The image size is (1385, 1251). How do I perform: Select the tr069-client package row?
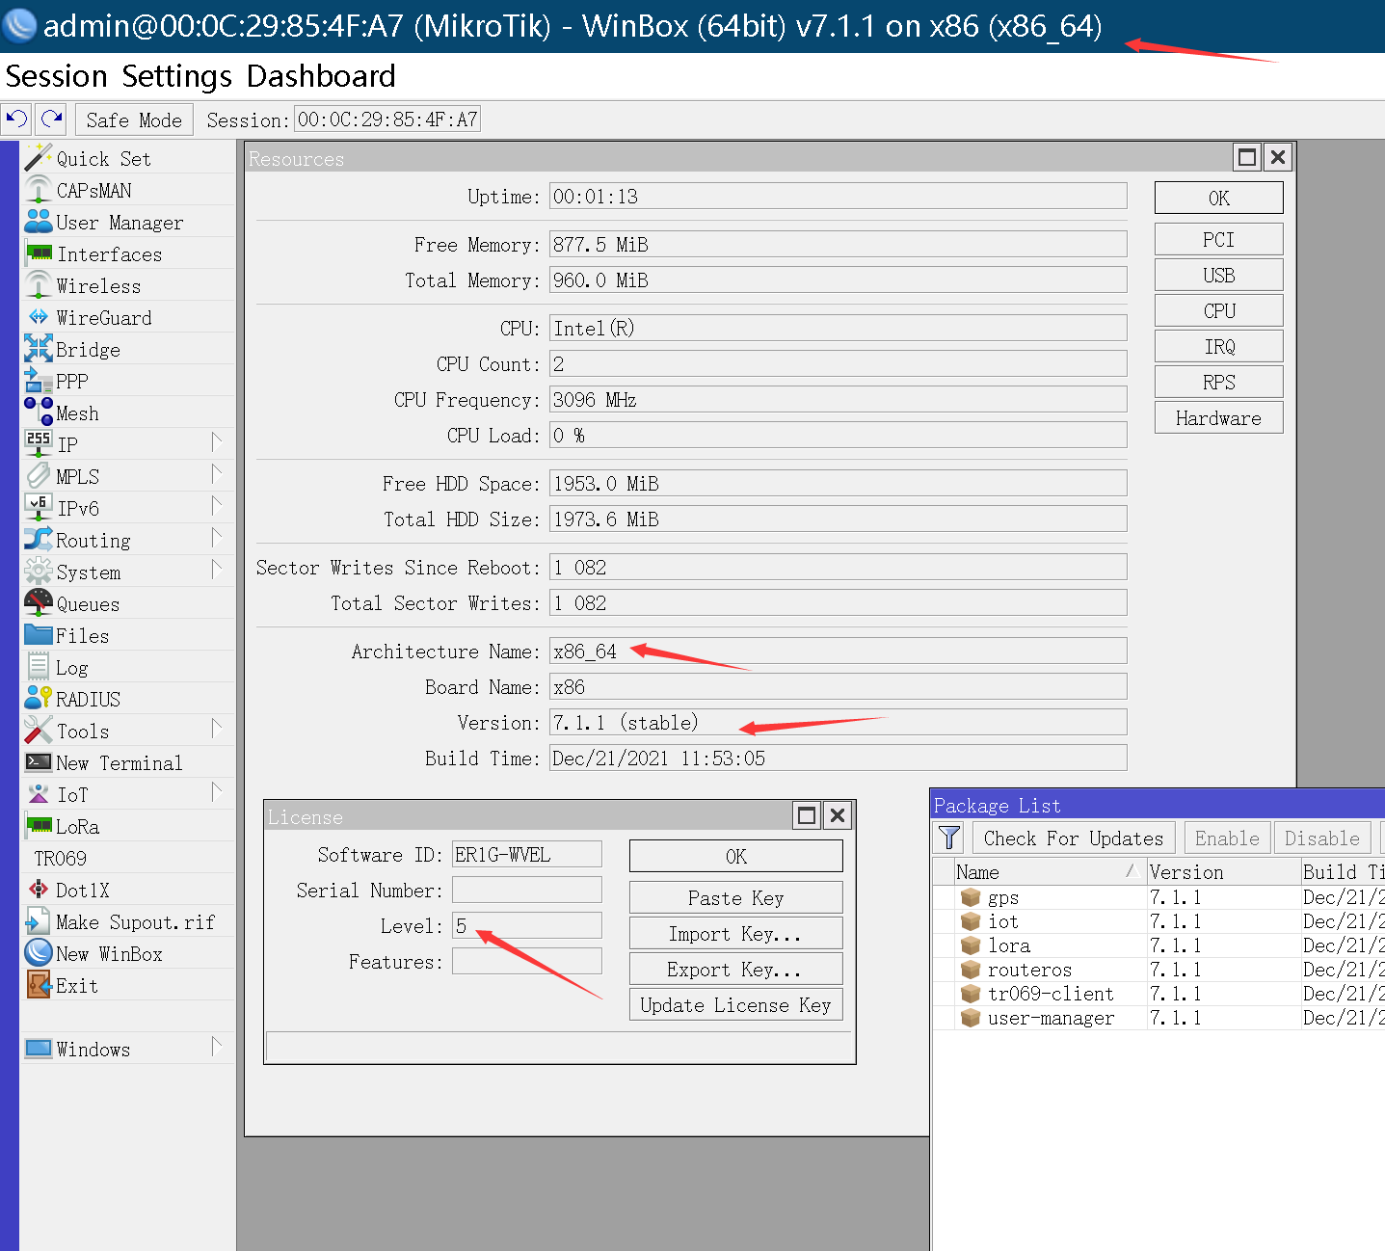click(1159, 994)
